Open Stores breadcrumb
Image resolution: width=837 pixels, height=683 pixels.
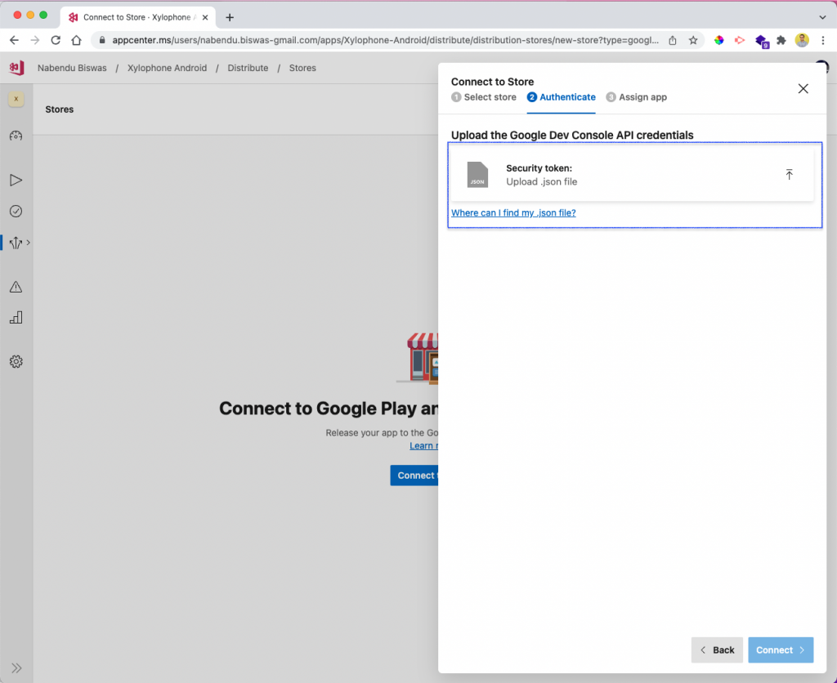302,68
